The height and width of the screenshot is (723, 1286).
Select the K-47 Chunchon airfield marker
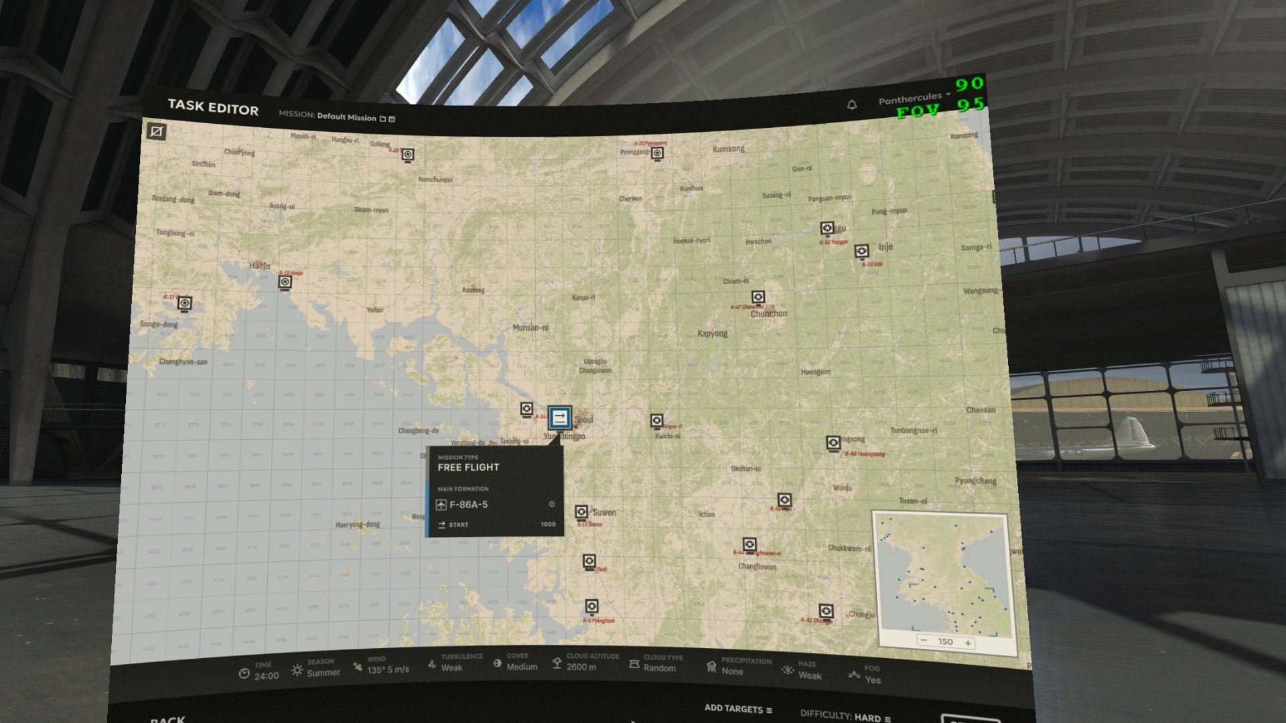758,297
